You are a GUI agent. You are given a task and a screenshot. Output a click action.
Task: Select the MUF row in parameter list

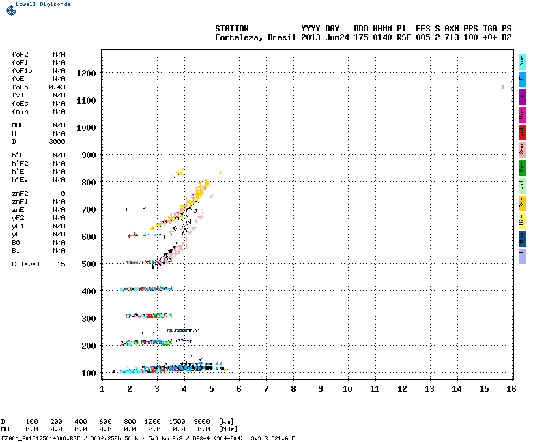click(x=39, y=125)
